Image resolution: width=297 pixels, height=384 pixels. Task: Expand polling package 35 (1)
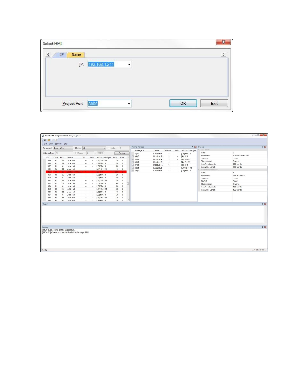(133, 159)
